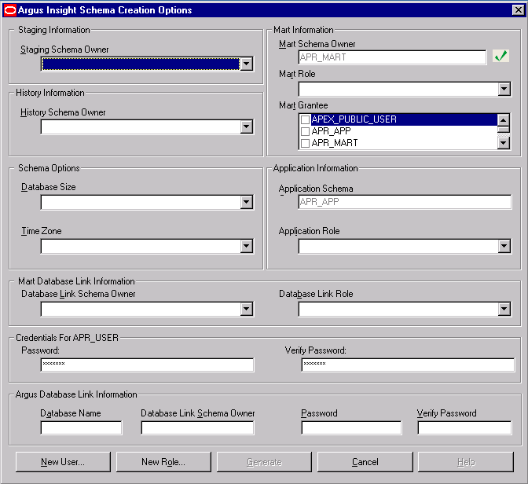Click the Cancel button
Image resolution: width=528 pixels, height=484 pixels.
pyautogui.click(x=365, y=462)
